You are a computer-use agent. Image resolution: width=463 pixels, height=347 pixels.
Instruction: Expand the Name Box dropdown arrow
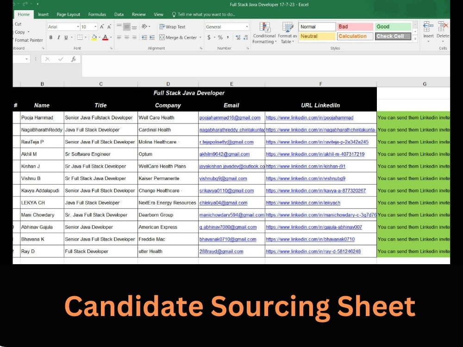pos(26,59)
